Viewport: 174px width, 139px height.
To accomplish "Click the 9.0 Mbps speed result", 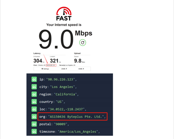I will (x=65, y=39).
